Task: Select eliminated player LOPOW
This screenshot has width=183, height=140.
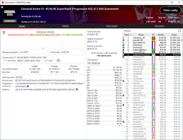Action: pos(152,98)
